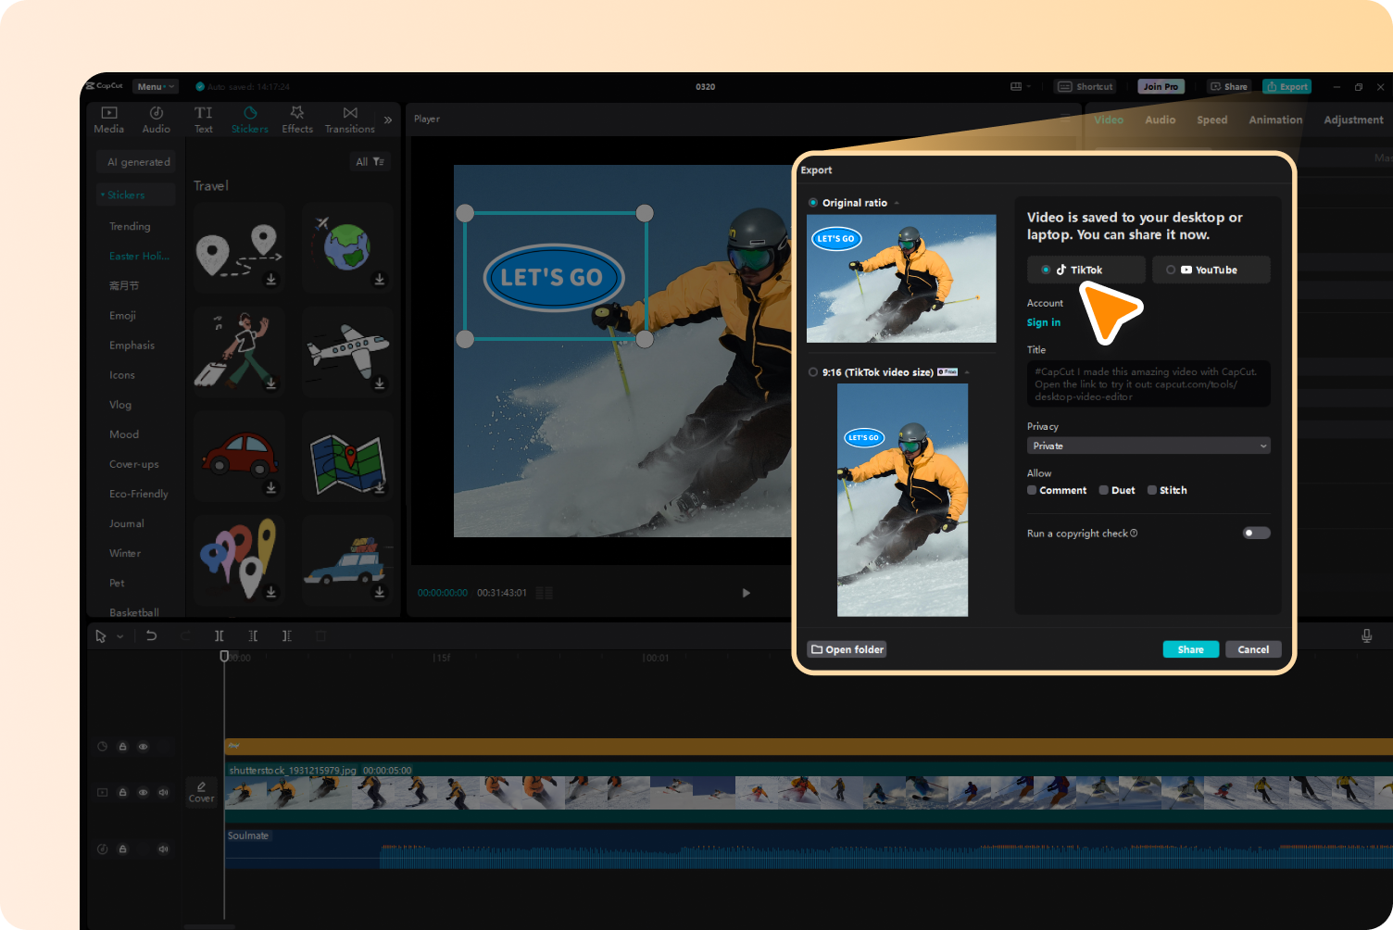The image size is (1393, 930).
Task: Open the Stickers panel
Action: pyautogui.click(x=249, y=119)
